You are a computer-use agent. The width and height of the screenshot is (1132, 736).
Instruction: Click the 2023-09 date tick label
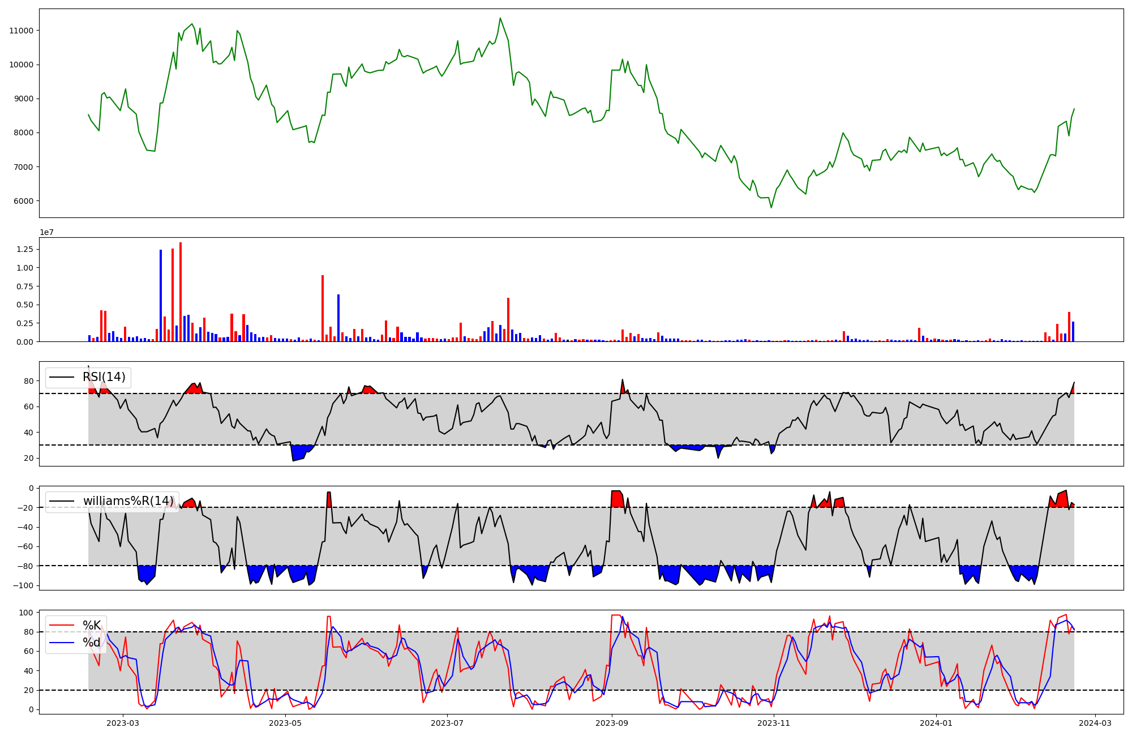click(612, 723)
